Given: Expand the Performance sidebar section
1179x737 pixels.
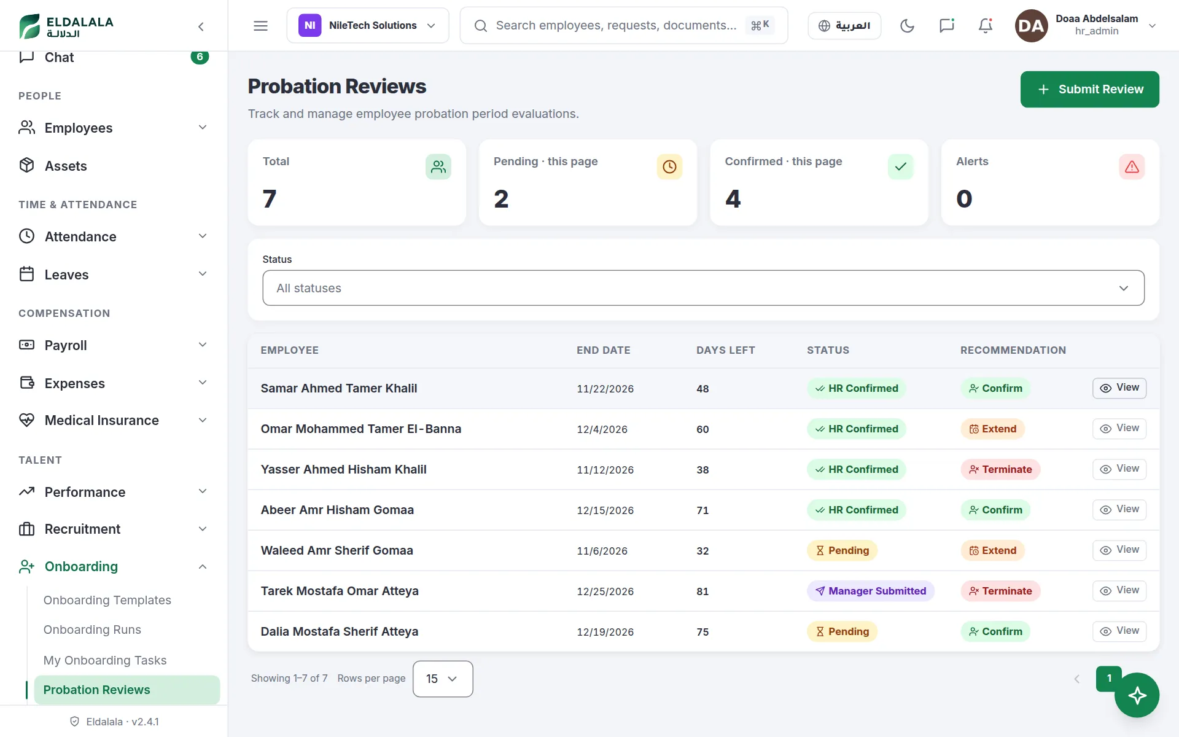Looking at the screenshot, I should pyautogui.click(x=114, y=492).
